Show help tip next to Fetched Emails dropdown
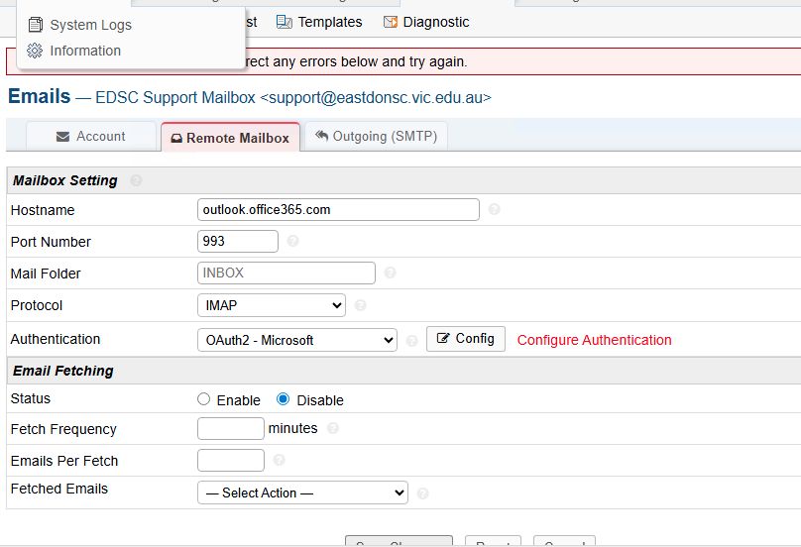801x547 pixels. point(422,493)
